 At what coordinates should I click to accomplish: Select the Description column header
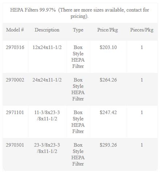(x=47, y=30)
